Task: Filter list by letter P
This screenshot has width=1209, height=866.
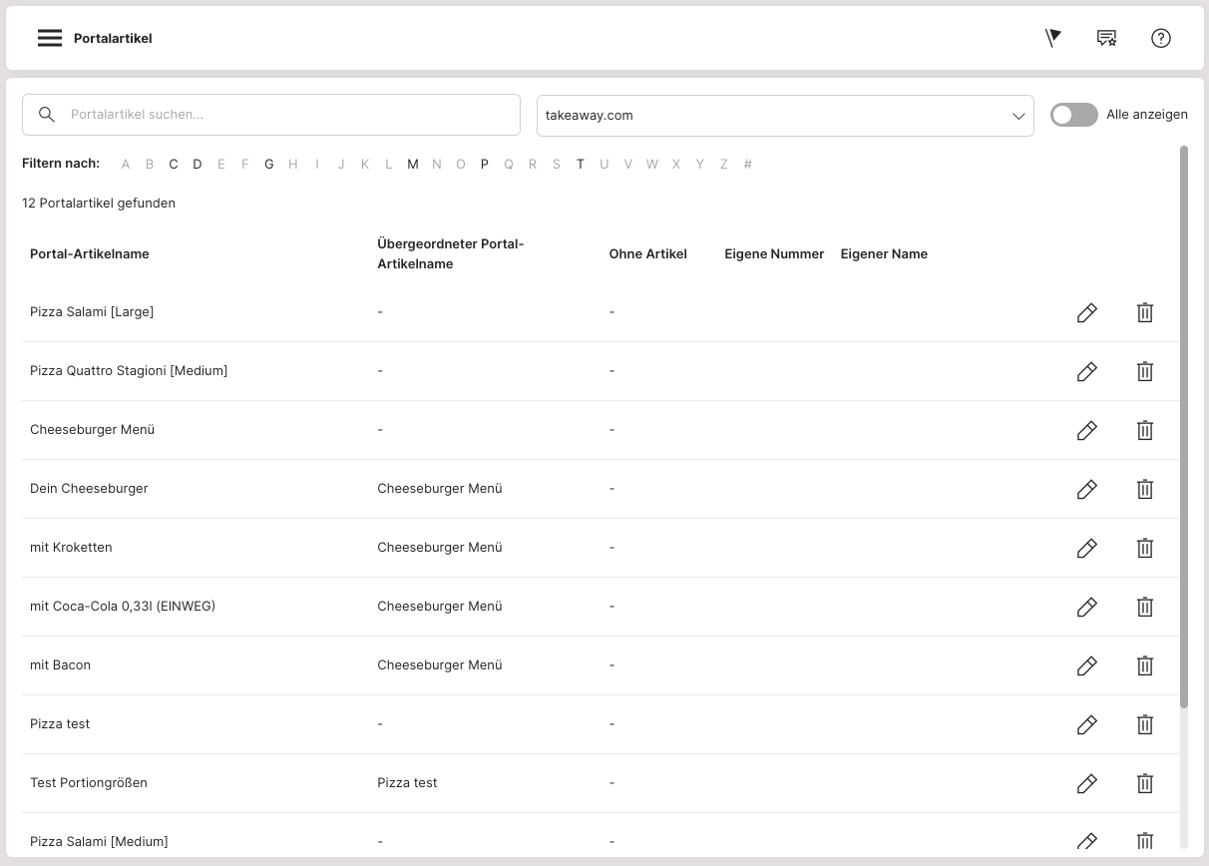Action: [485, 165]
